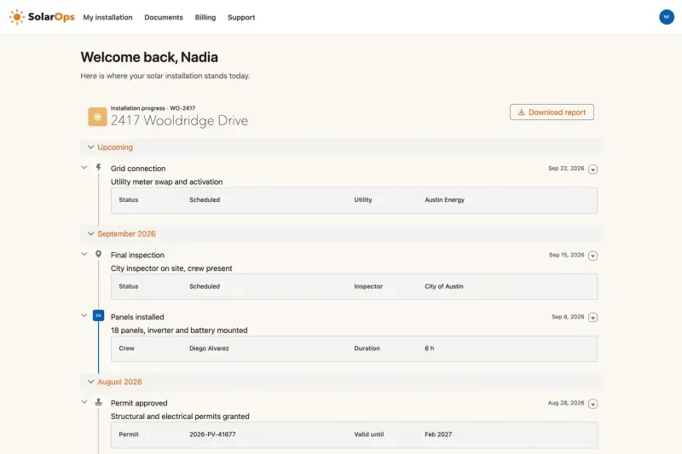Click the August 2026 section label
Screen dimensions: 682x454
click(119, 382)
